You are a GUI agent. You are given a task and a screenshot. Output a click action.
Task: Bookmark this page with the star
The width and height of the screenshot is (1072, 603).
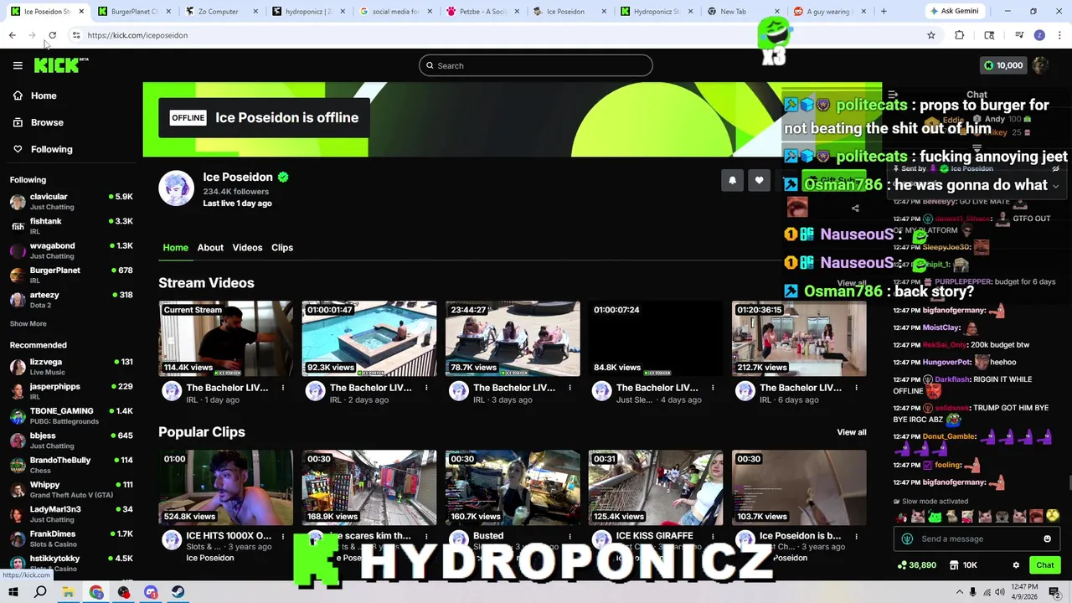click(x=931, y=35)
